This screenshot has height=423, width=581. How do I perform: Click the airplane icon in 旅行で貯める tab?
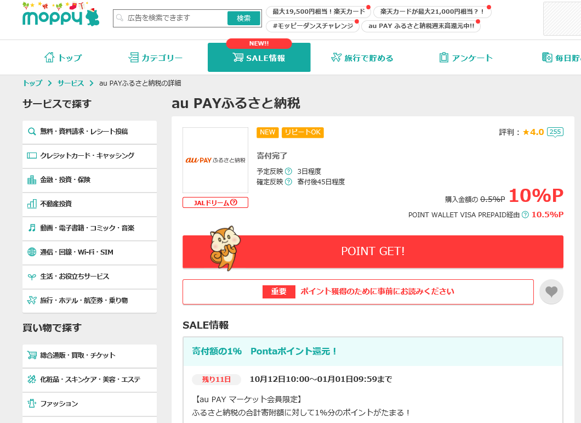coord(336,57)
